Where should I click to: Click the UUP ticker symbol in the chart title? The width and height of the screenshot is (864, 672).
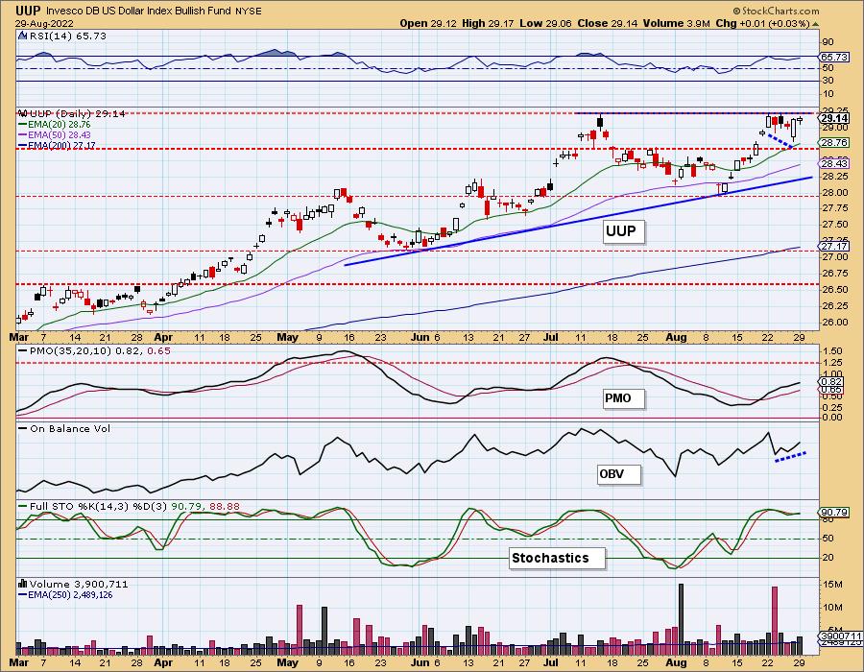pyautogui.click(x=28, y=11)
